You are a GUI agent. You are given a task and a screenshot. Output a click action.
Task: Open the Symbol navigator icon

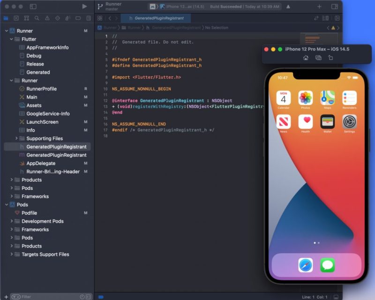pos(27,18)
